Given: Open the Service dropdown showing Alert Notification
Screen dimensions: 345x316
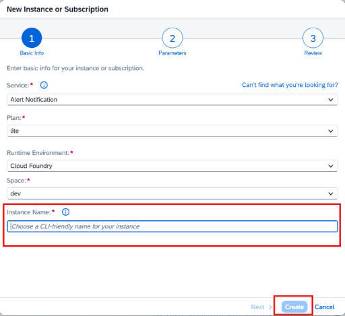Looking at the screenshot, I should [x=172, y=100].
